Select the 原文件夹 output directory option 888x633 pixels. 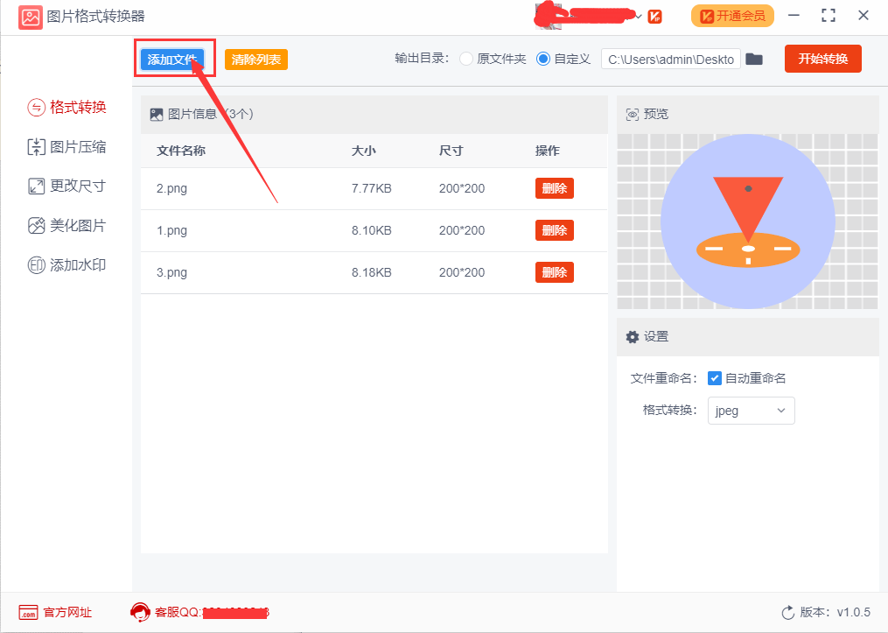pyautogui.click(x=465, y=60)
